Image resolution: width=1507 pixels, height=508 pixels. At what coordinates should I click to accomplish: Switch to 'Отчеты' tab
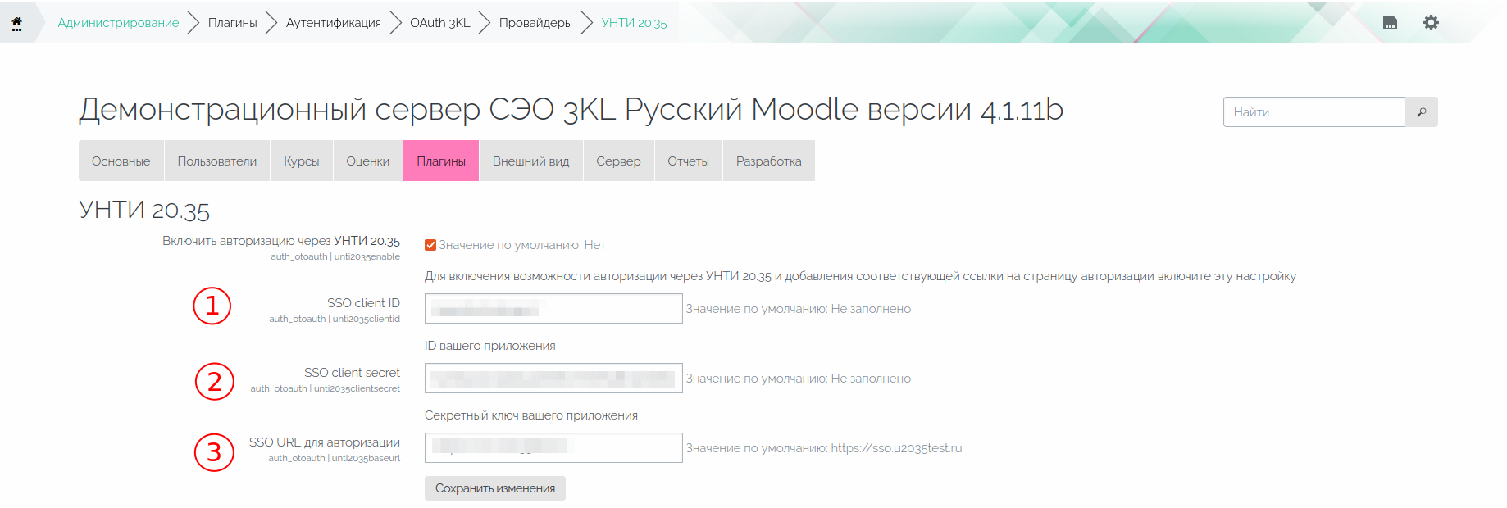click(x=689, y=161)
